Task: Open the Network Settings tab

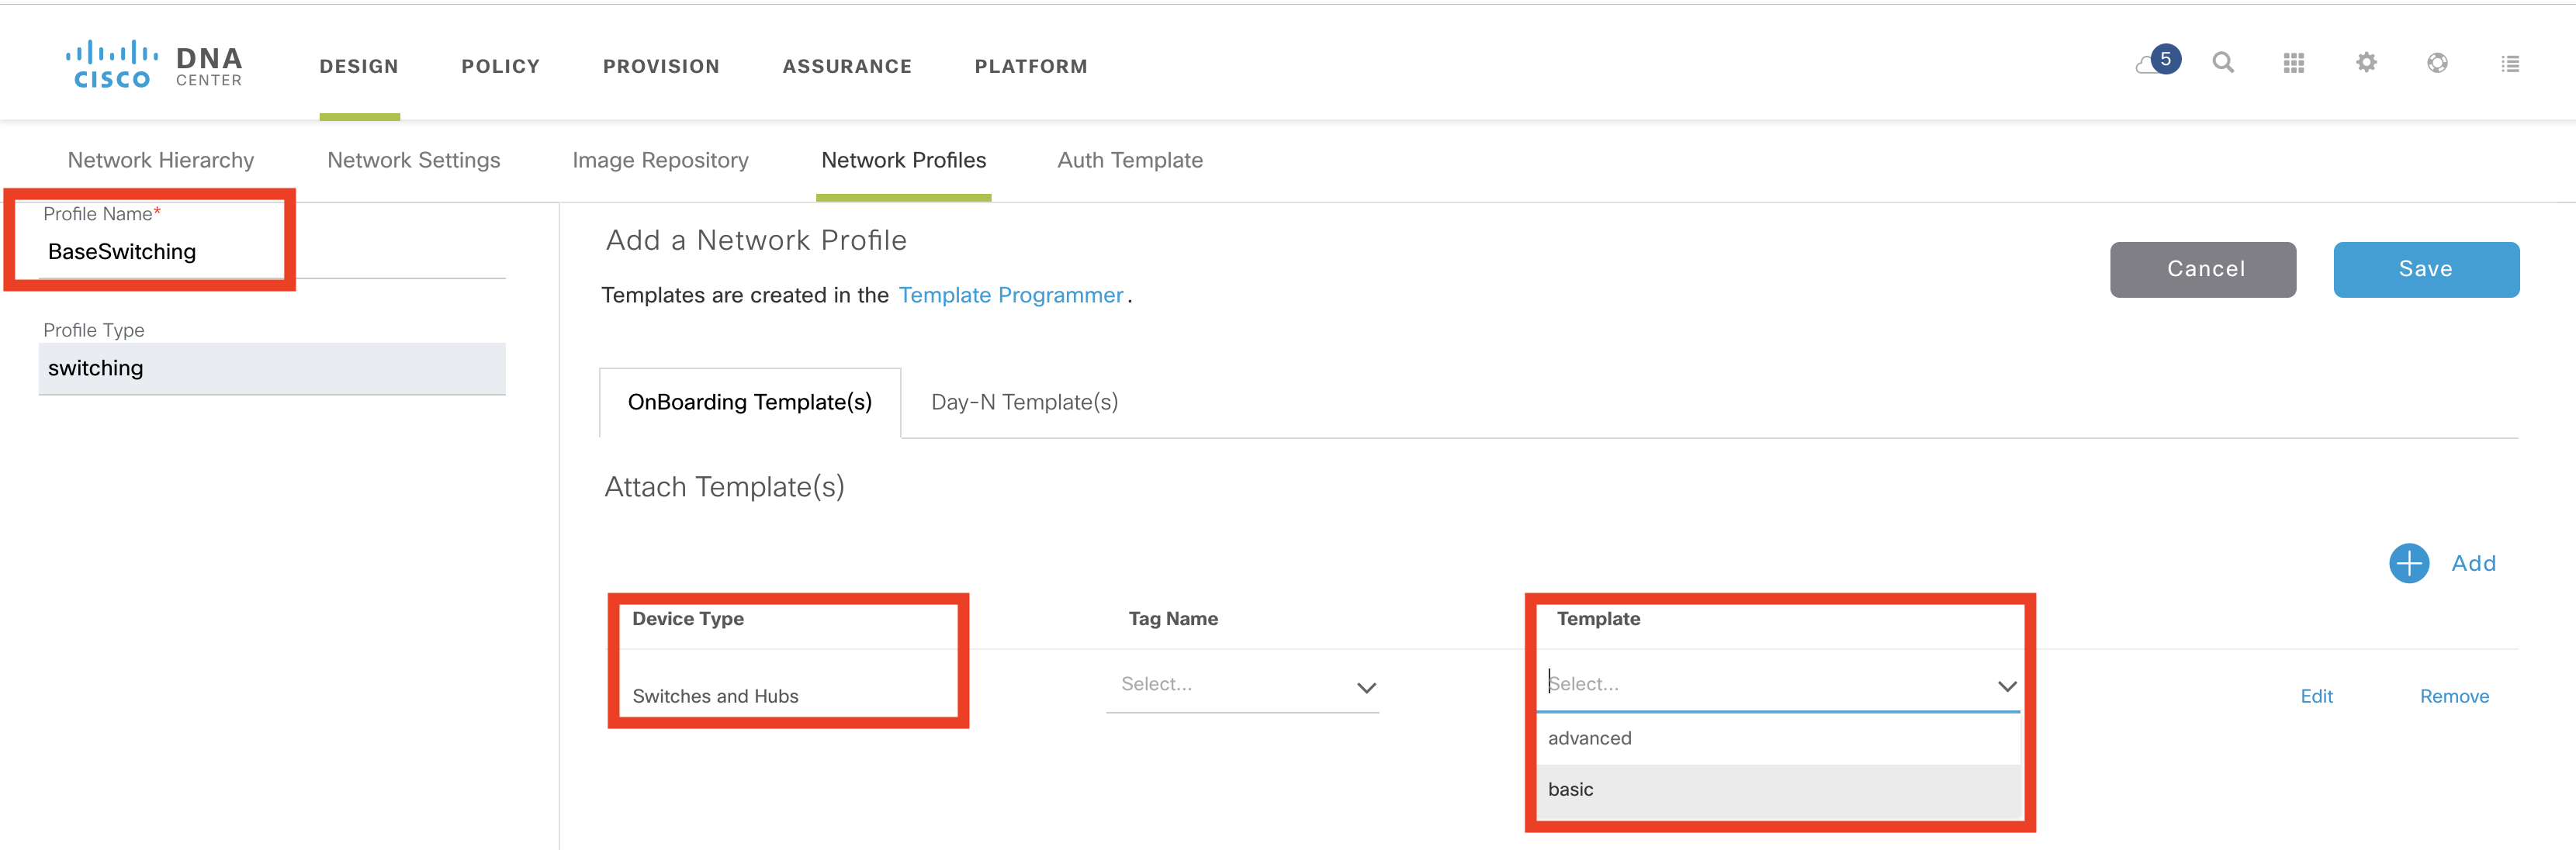Action: pyautogui.click(x=413, y=160)
